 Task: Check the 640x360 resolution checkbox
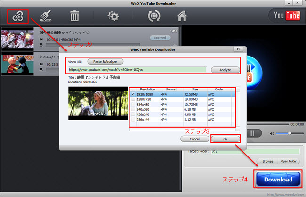pos(133,109)
